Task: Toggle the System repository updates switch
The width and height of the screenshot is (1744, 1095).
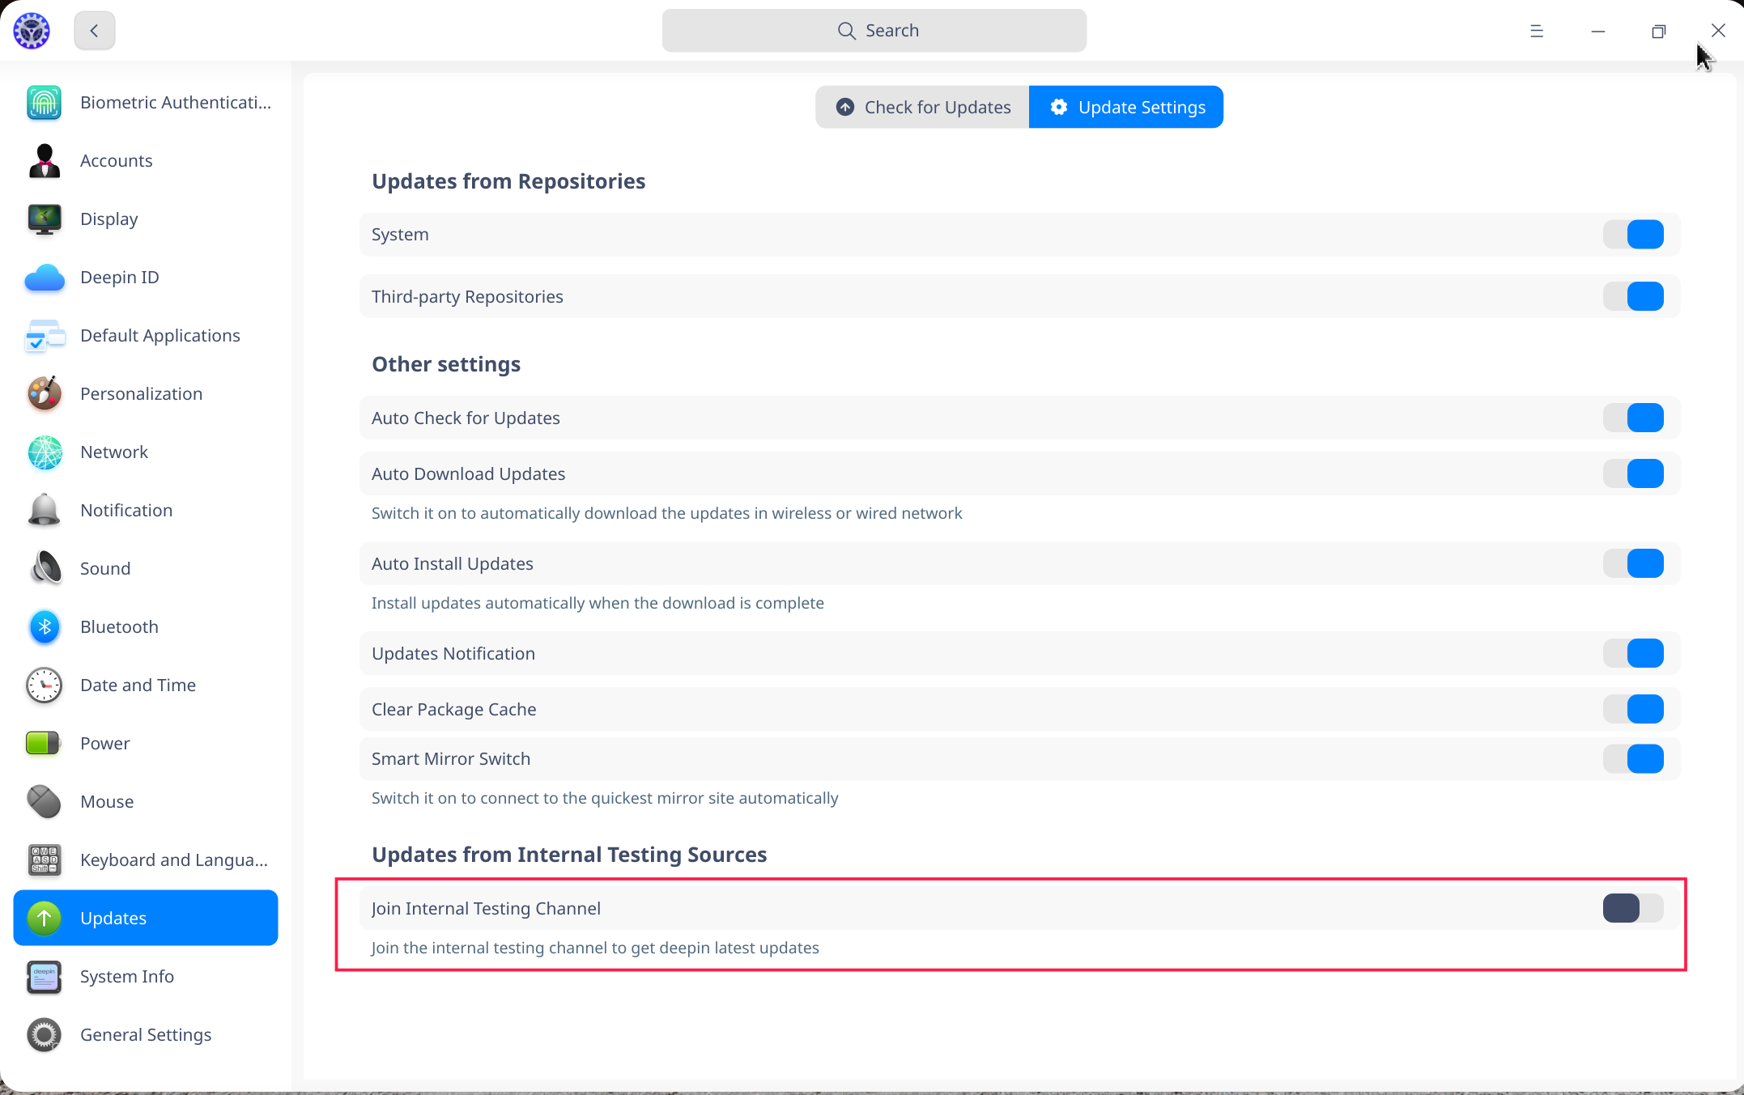Action: click(1633, 235)
